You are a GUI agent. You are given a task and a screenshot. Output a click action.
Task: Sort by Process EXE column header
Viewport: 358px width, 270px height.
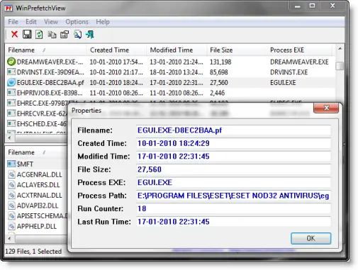[300, 50]
